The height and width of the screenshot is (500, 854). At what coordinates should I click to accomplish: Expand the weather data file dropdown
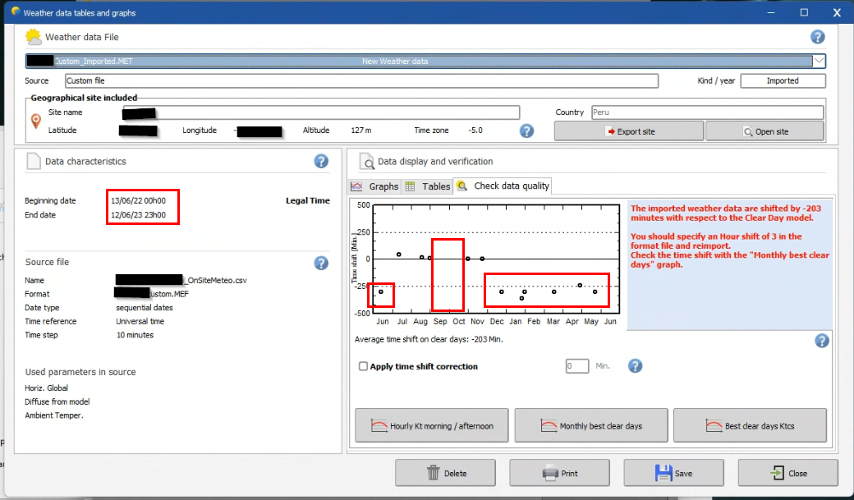click(818, 61)
